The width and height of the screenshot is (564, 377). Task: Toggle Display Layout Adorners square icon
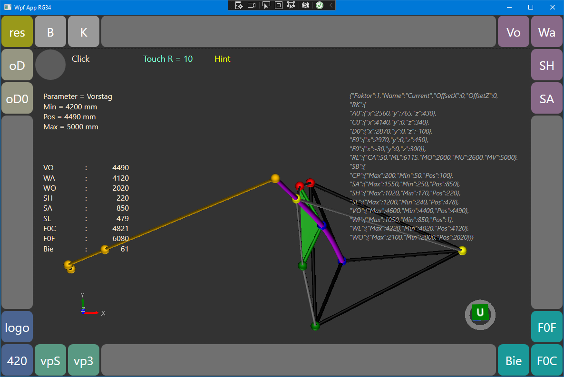[x=279, y=5]
